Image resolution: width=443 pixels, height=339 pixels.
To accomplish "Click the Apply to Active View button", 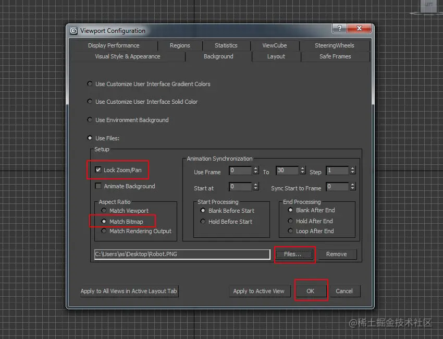I will pyautogui.click(x=259, y=291).
